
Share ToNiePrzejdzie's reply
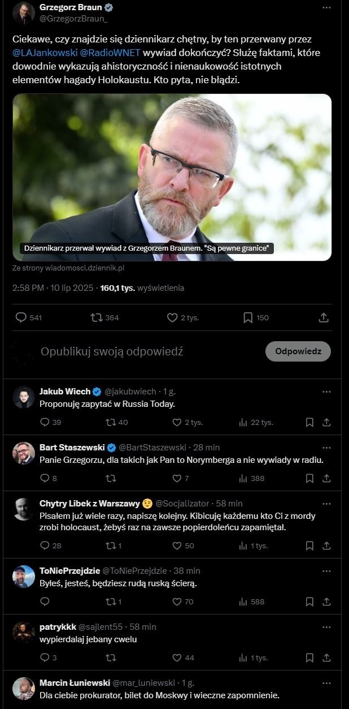pos(326,601)
